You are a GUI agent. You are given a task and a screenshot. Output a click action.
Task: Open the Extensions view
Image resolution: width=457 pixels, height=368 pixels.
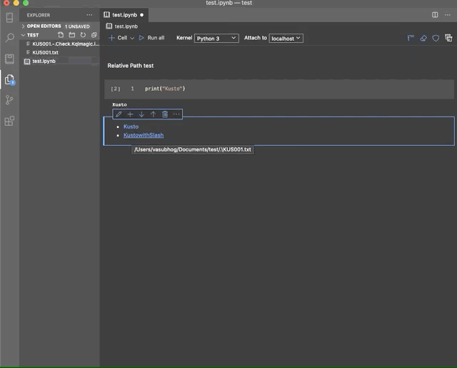tap(9, 121)
